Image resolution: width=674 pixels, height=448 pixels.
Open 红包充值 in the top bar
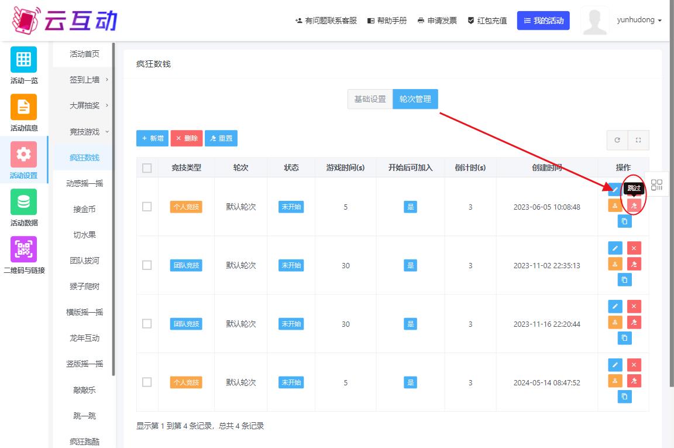487,20
